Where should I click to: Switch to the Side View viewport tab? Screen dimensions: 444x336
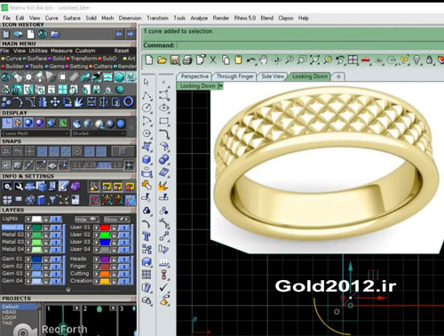pyautogui.click(x=273, y=76)
